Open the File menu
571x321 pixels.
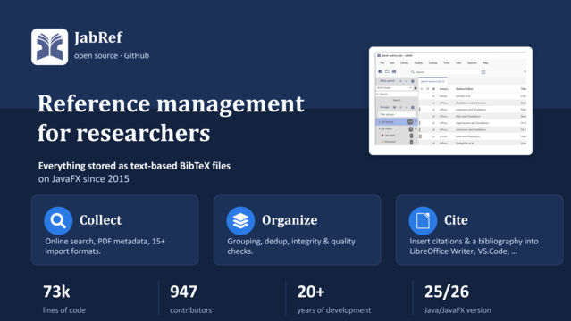click(x=382, y=63)
